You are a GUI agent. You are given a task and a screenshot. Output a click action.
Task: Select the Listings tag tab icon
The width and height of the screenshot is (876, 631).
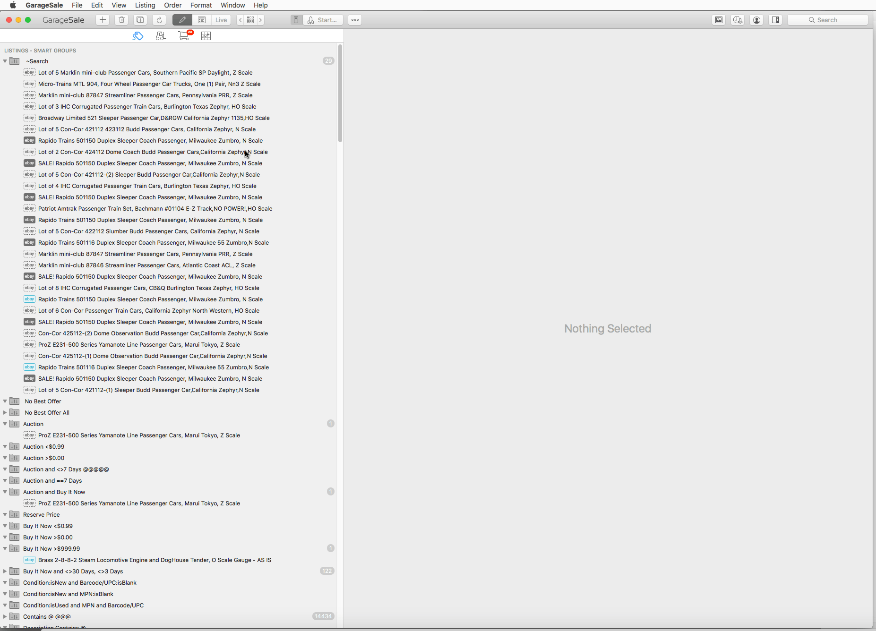click(138, 36)
